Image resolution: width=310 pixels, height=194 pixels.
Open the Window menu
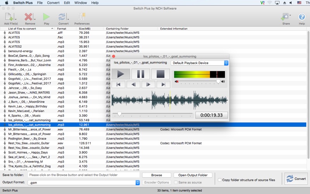(x=81, y=3)
